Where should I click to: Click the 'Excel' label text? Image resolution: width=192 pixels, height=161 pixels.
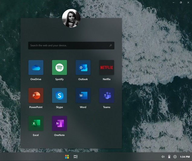(36, 135)
